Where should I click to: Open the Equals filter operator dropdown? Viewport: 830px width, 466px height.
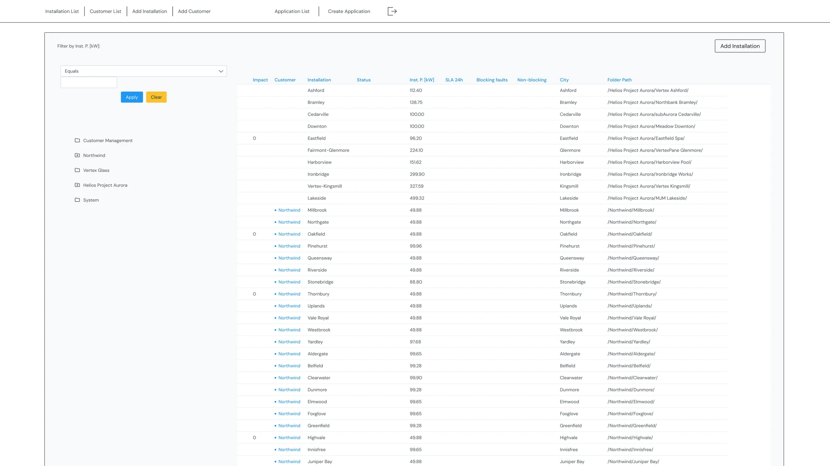tap(144, 71)
